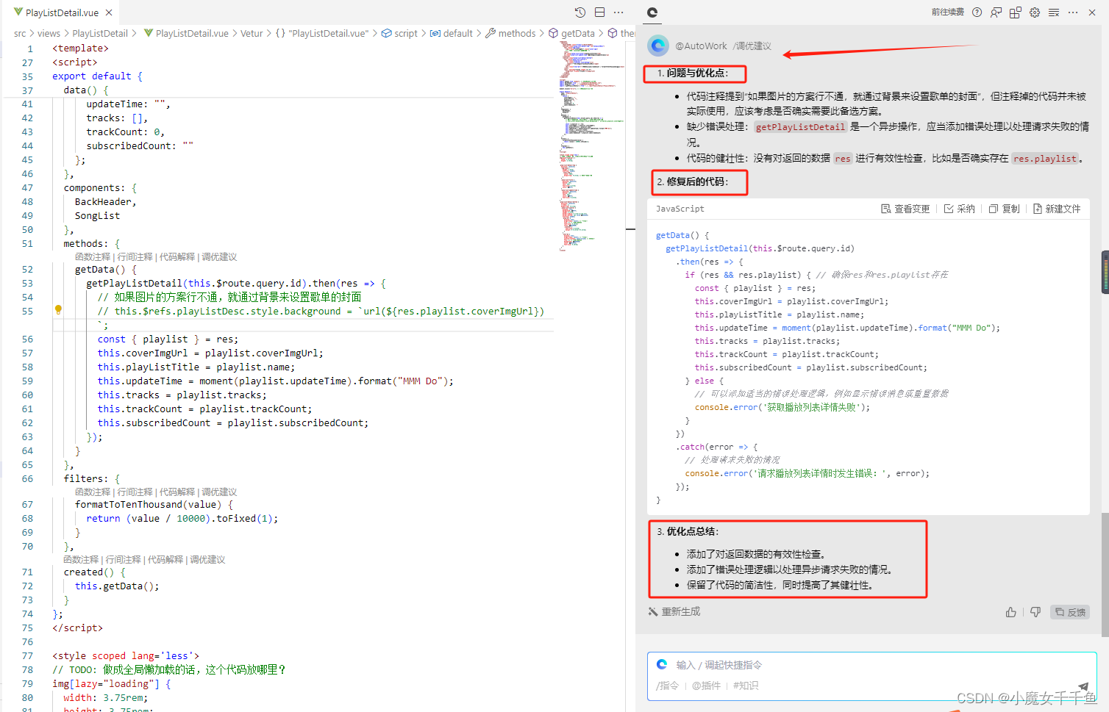
Task: Click the /指令 command shortcut
Action: click(667, 686)
